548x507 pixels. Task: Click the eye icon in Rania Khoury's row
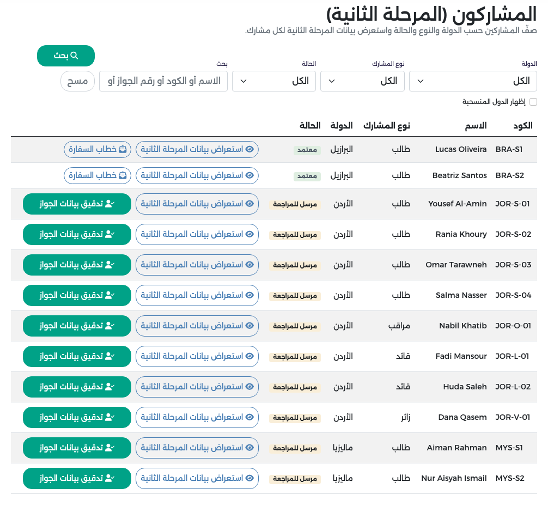[x=249, y=234]
